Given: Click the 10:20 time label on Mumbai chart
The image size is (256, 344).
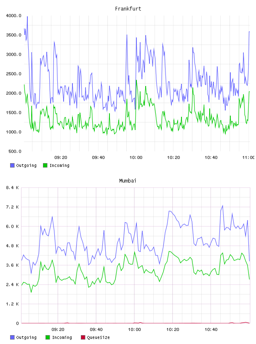Looking at the screenshot, I should tap(173, 330).
